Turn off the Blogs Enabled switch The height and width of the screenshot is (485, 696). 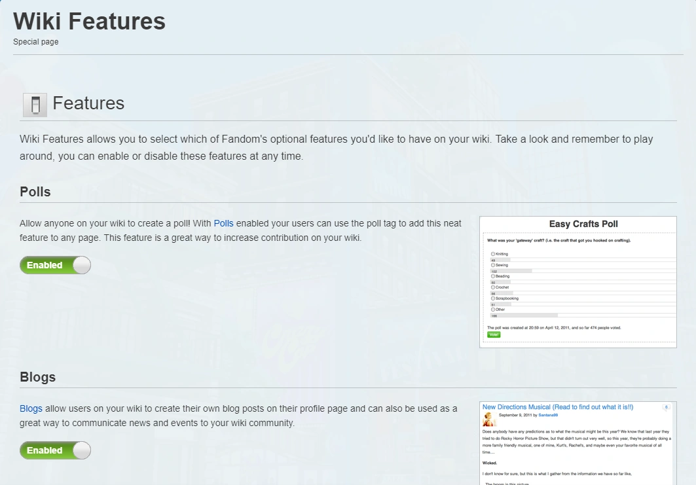click(55, 450)
